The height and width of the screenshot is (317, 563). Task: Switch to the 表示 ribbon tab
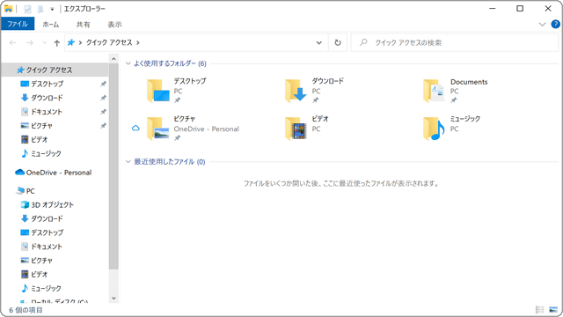click(114, 24)
